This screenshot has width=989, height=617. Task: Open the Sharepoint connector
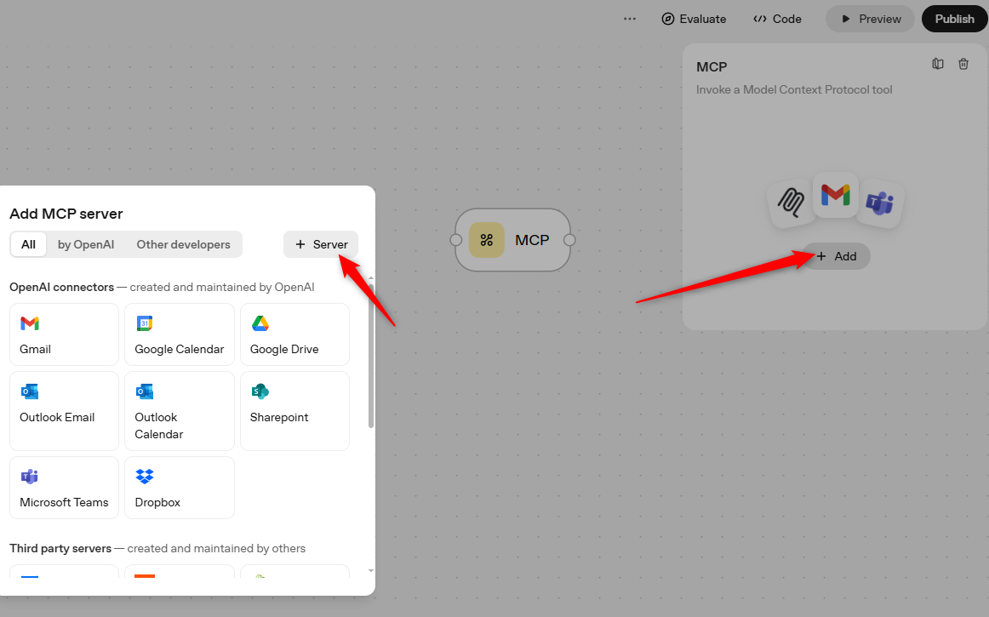tap(294, 410)
